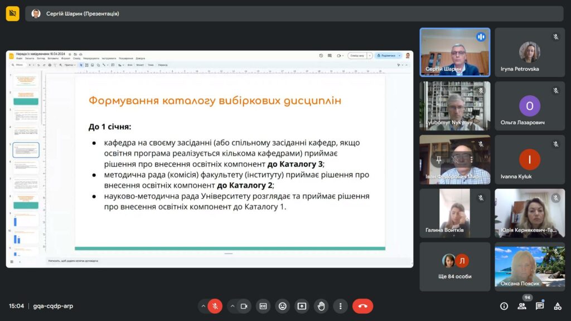Open meeting details info icon

(x=504, y=306)
